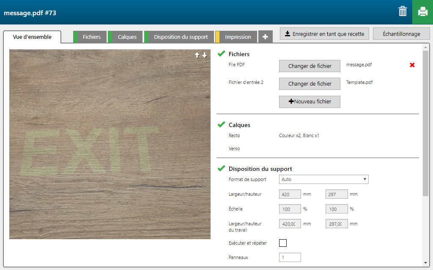This screenshot has width=433, height=270.
Task: Change the Fichier d'entrée 2 file
Action: pos(310,84)
